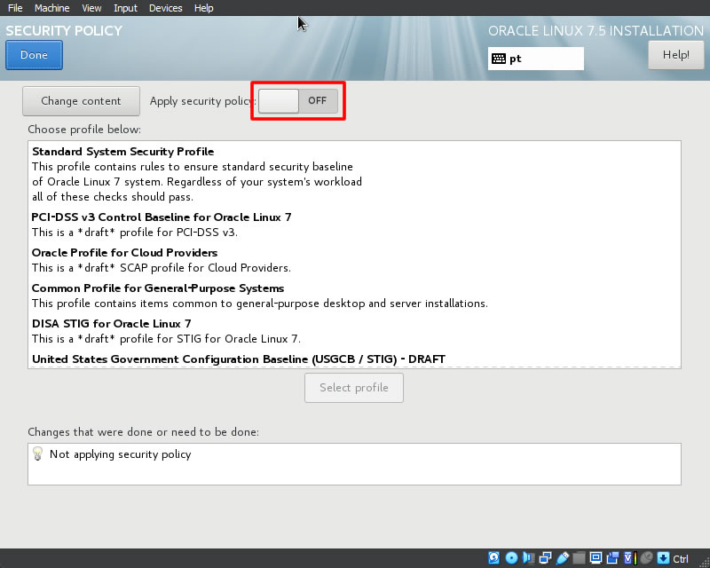
Task: Click the virtualization features V indicator icon
Action: point(630,557)
